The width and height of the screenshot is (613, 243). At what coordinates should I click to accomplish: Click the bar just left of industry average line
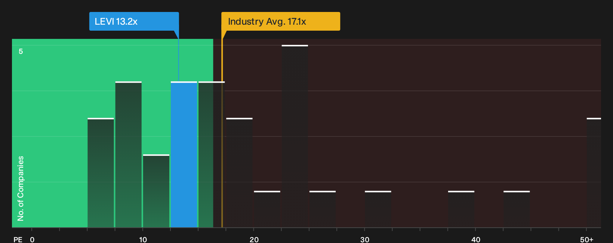[x=212, y=154]
